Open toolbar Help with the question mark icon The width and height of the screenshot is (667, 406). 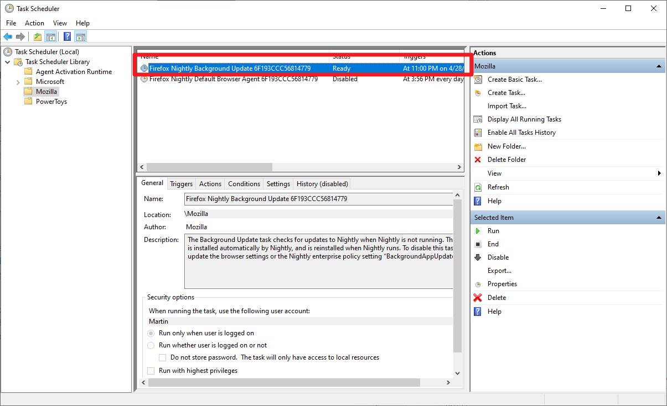(x=66, y=36)
